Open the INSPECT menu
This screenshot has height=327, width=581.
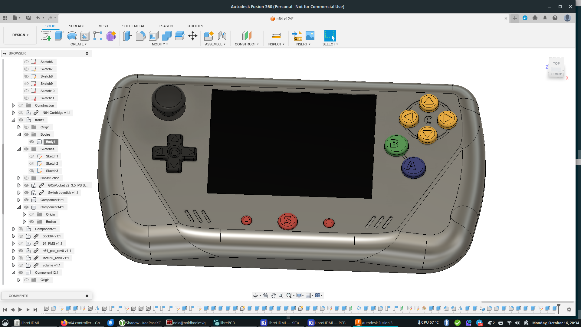click(276, 44)
